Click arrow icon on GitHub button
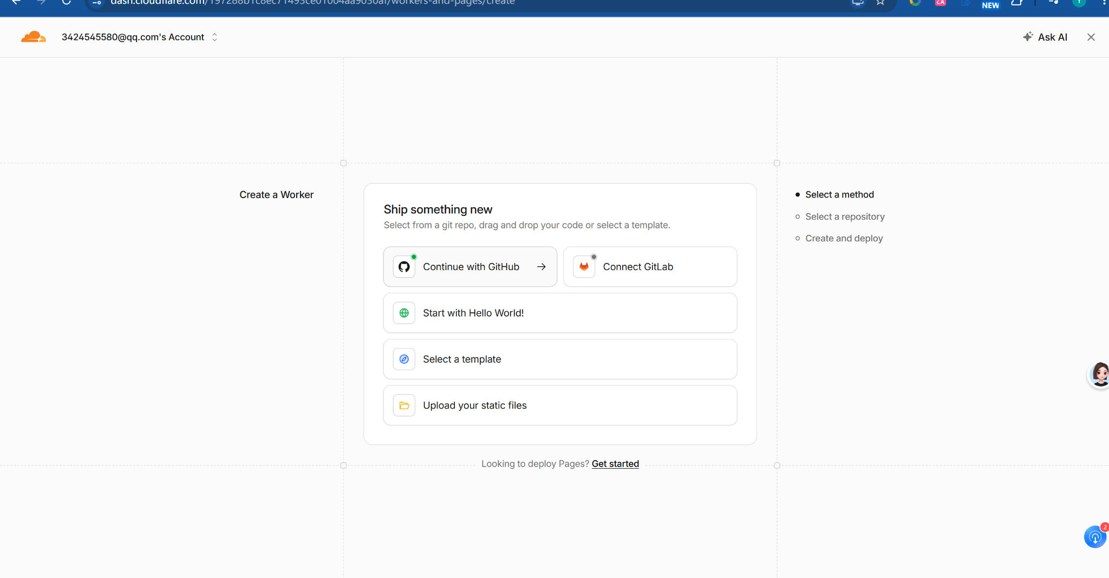Image resolution: width=1109 pixels, height=578 pixels. coord(541,267)
